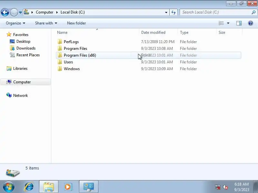The image size is (258, 193).
Task: Open Network in the navigation pane
Action: click(20, 95)
